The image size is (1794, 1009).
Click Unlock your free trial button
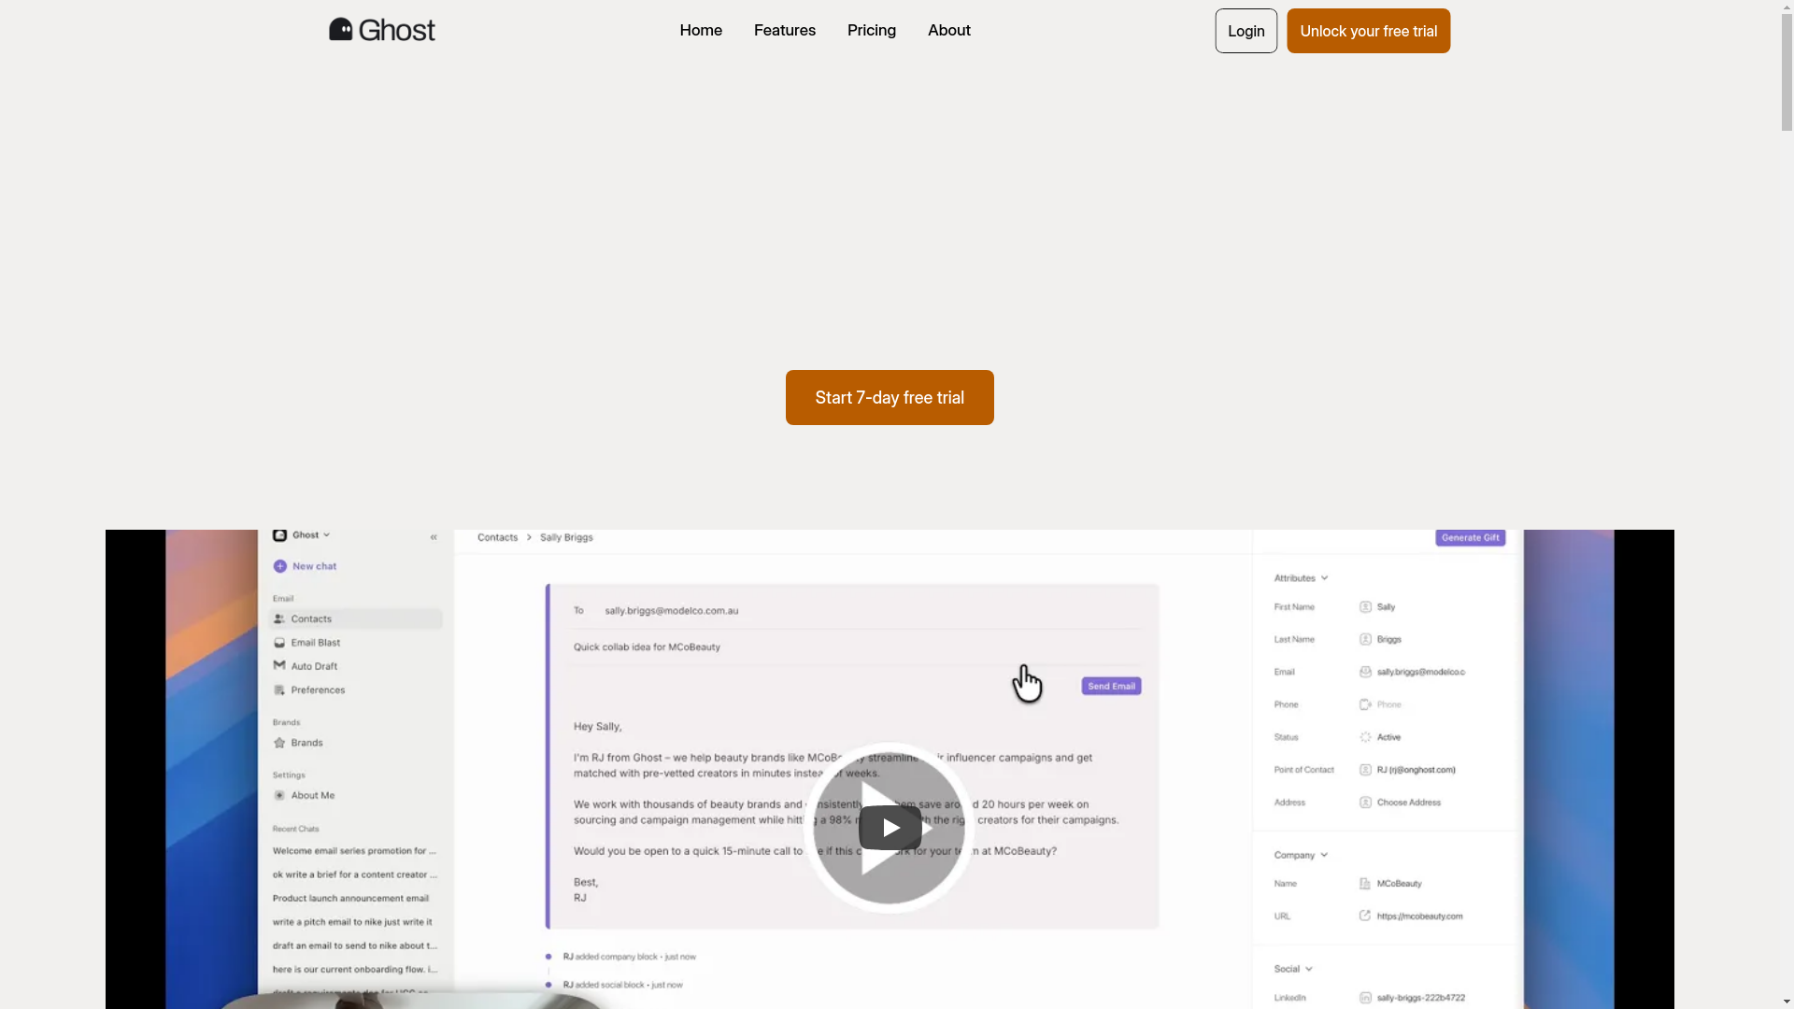pyautogui.click(x=1368, y=31)
